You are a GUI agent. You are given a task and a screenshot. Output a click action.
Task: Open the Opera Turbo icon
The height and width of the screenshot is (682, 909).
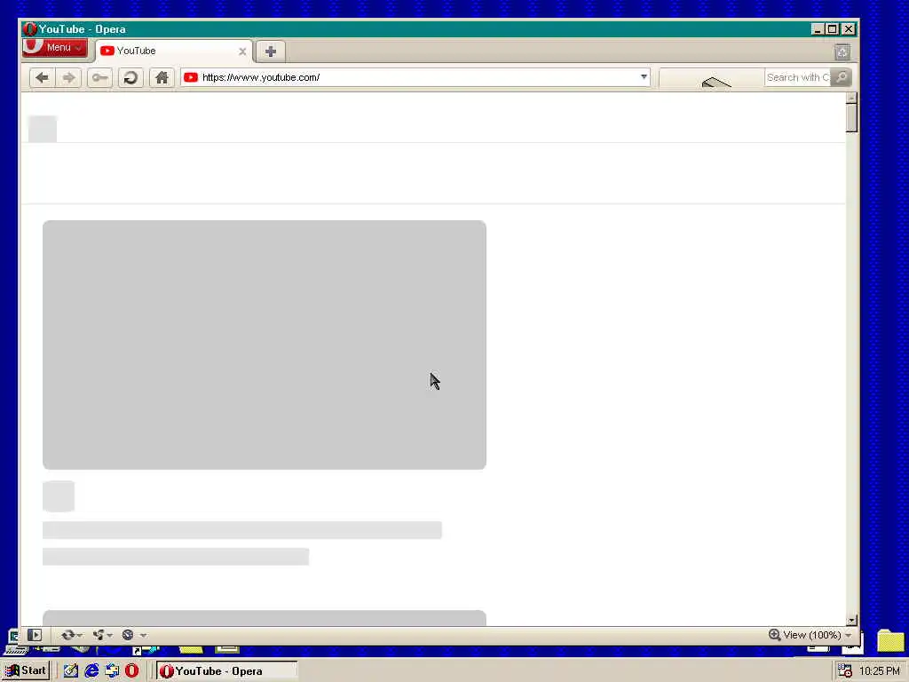(x=128, y=635)
